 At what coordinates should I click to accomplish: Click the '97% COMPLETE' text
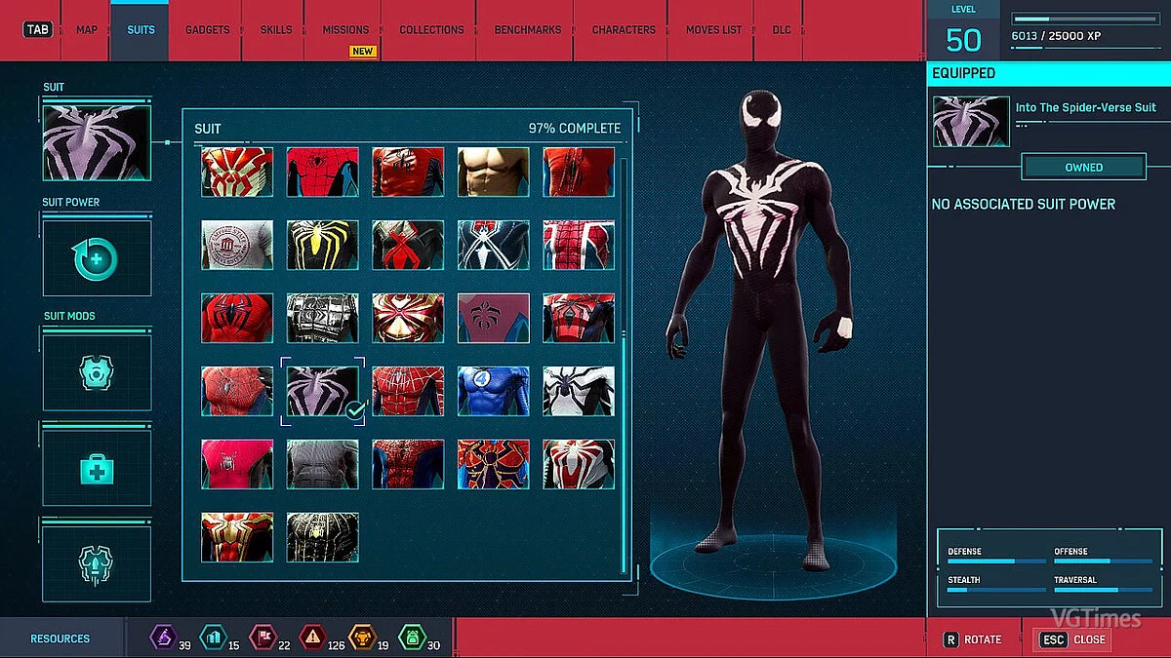(x=574, y=128)
